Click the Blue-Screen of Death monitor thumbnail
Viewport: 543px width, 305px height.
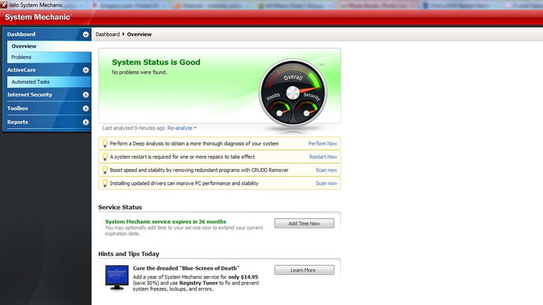click(117, 277)
